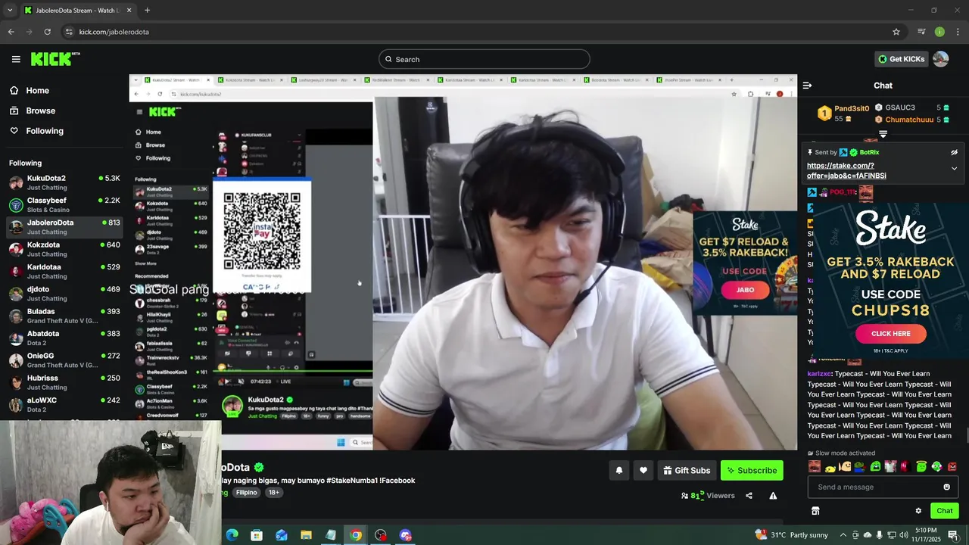Open Hubrisss channel in sidebar
969x545 pixels.
(64, 382)
